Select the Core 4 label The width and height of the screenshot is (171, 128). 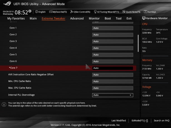coord(13,48)
